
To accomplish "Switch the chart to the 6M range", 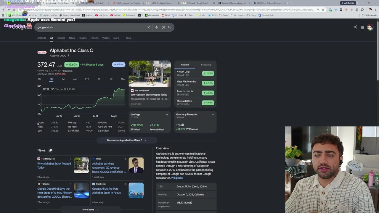I will [75, 79].
